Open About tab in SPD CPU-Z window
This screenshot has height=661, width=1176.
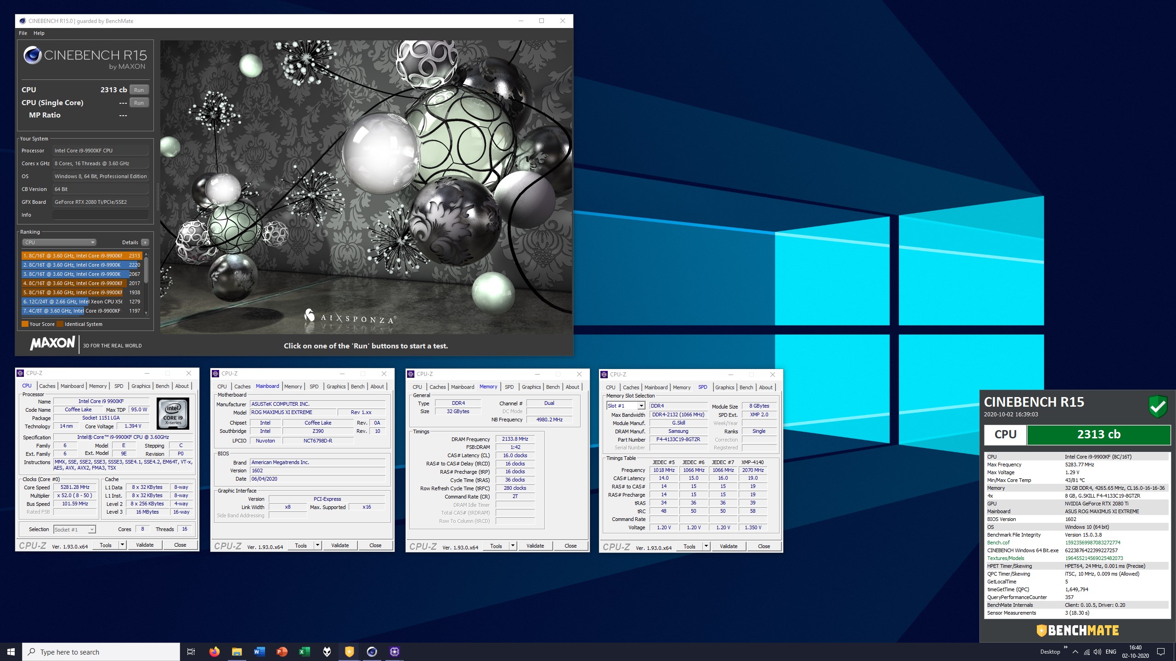click(x=765, y=387)
